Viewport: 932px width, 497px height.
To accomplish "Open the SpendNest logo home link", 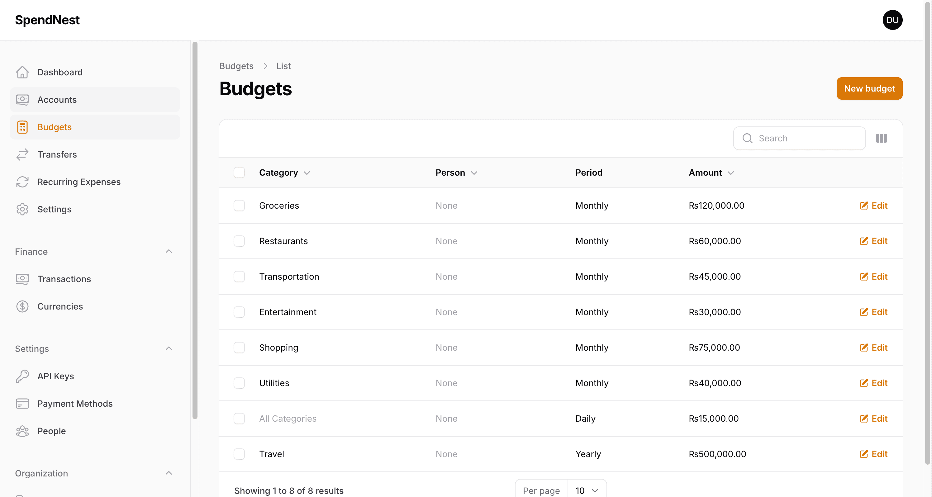I will click(47, 20).
